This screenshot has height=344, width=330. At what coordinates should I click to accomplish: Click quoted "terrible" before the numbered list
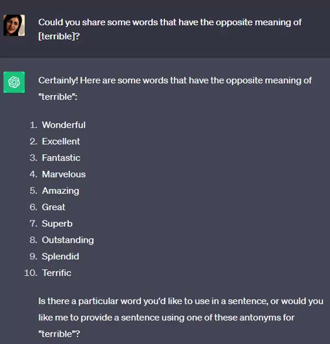coord(57,97)
